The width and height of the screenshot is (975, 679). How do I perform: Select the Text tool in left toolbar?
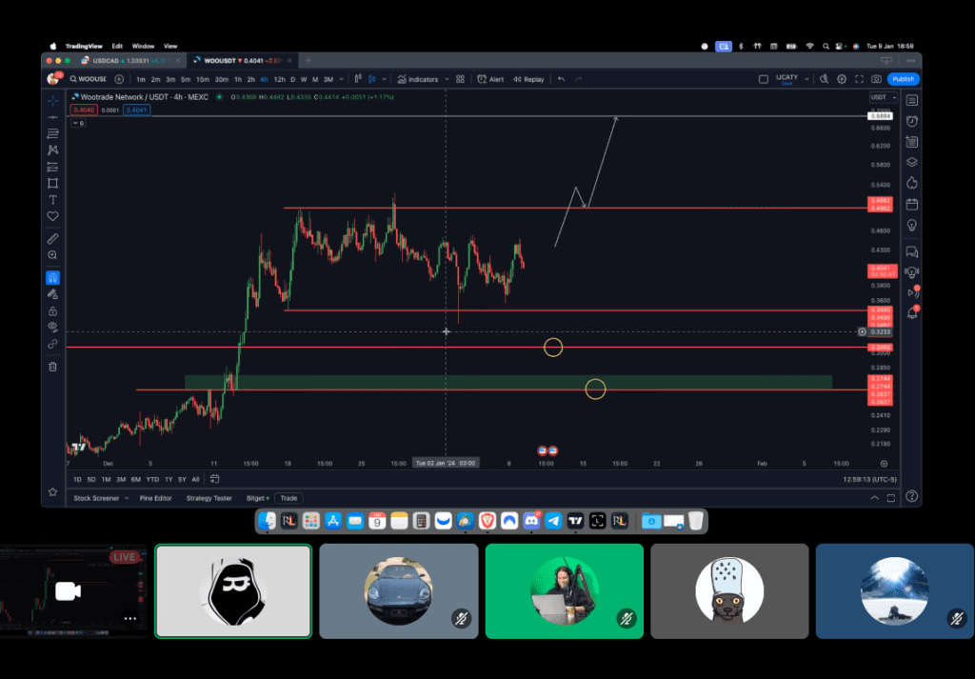coord(52,200)
